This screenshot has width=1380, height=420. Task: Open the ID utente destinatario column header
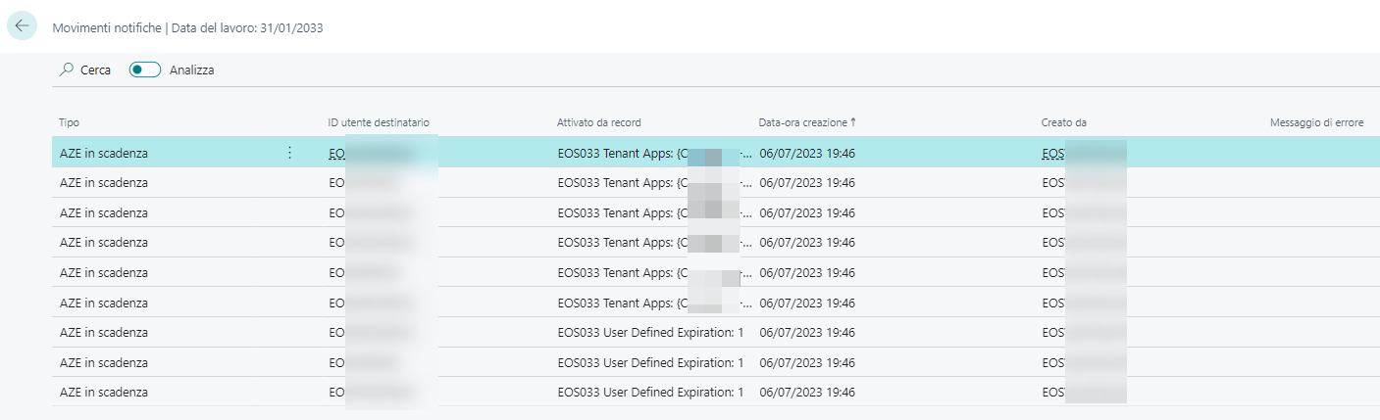click(x=379, y=122)
